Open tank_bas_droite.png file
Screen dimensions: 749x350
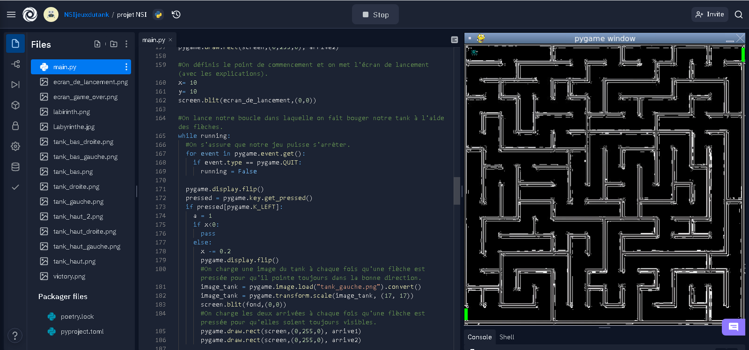(81, 142)
